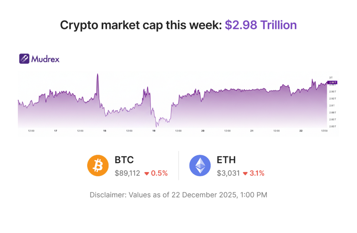
Task: Select the 22 date marker on the chart axis
Action: [301, 131]
